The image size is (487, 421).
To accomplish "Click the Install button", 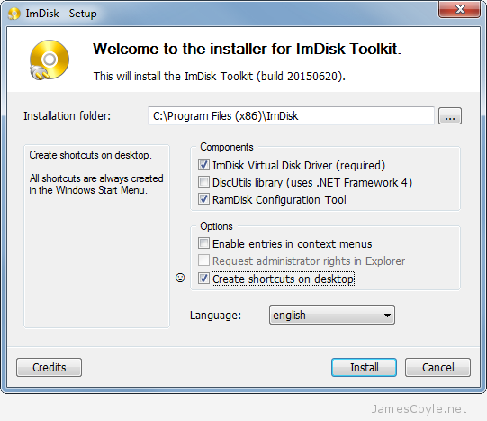I will (364, 367).
